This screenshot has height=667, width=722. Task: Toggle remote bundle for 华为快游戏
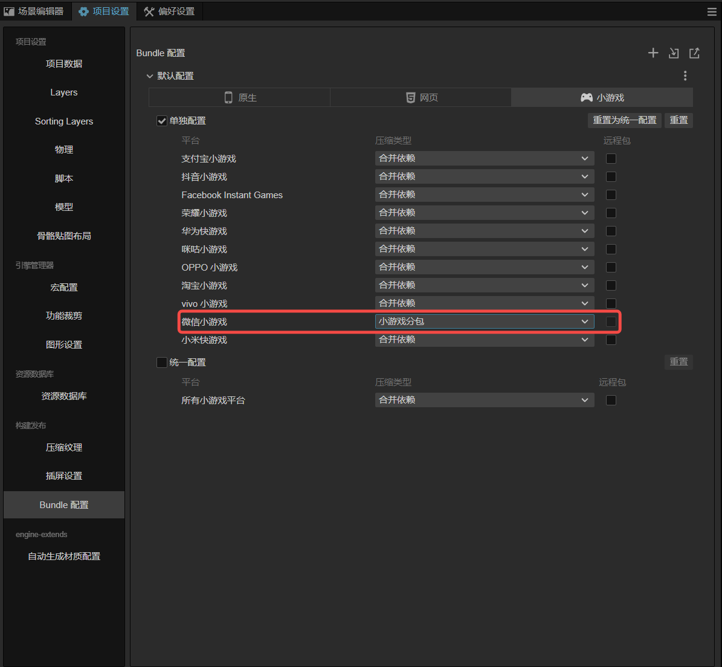point(611,231)
